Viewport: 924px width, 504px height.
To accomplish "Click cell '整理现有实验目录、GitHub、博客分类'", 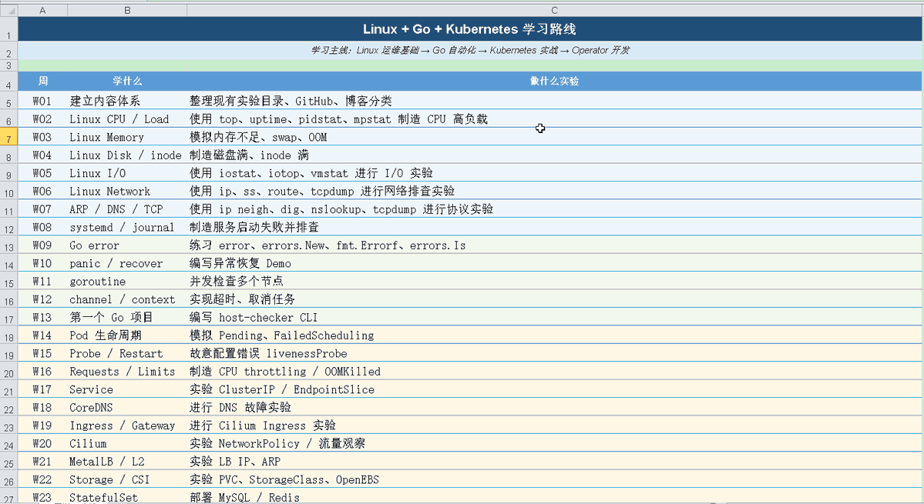I will (x=554, y=101).
